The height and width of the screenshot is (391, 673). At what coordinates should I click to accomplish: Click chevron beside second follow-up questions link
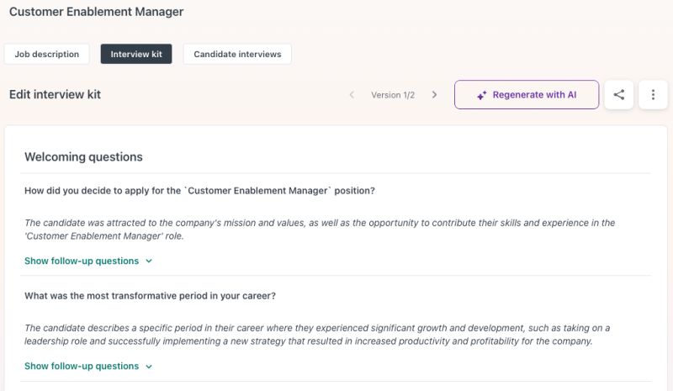(x=149, y=367)
